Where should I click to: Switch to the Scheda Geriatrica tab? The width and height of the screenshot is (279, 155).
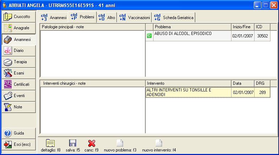pyautogui.click(x=173, y=17)
